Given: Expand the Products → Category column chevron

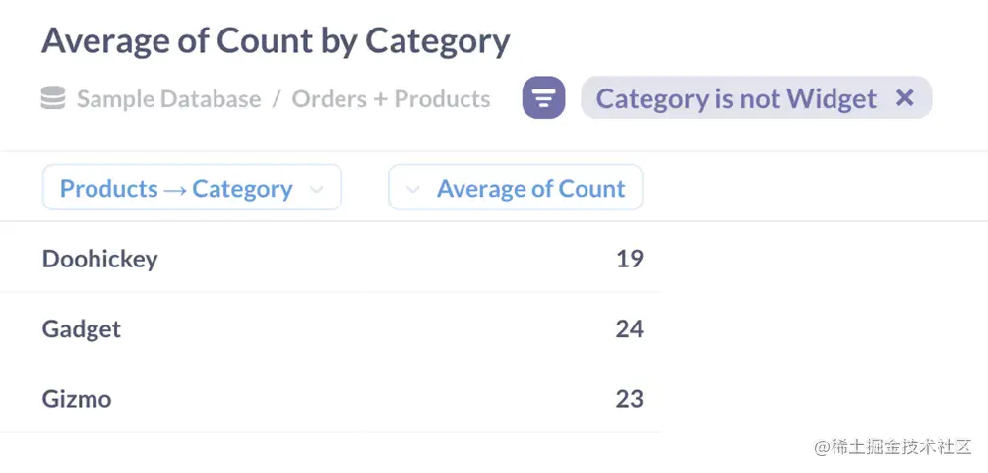Looking at the screenshot, I should click(316, 190).
